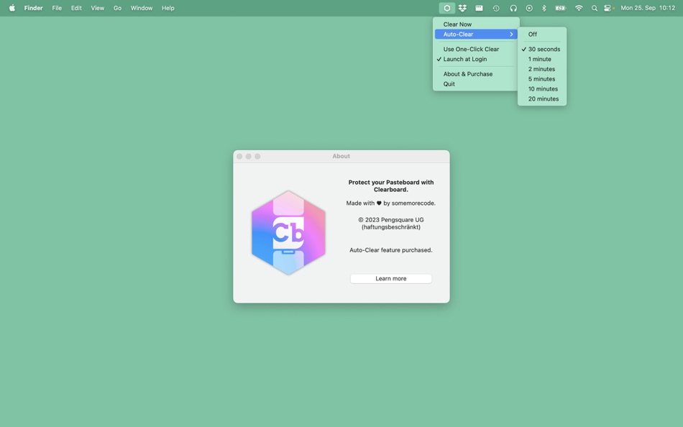Select the 10 minutes auto-clear interval
683x427 pixels.
pos(542,89)
